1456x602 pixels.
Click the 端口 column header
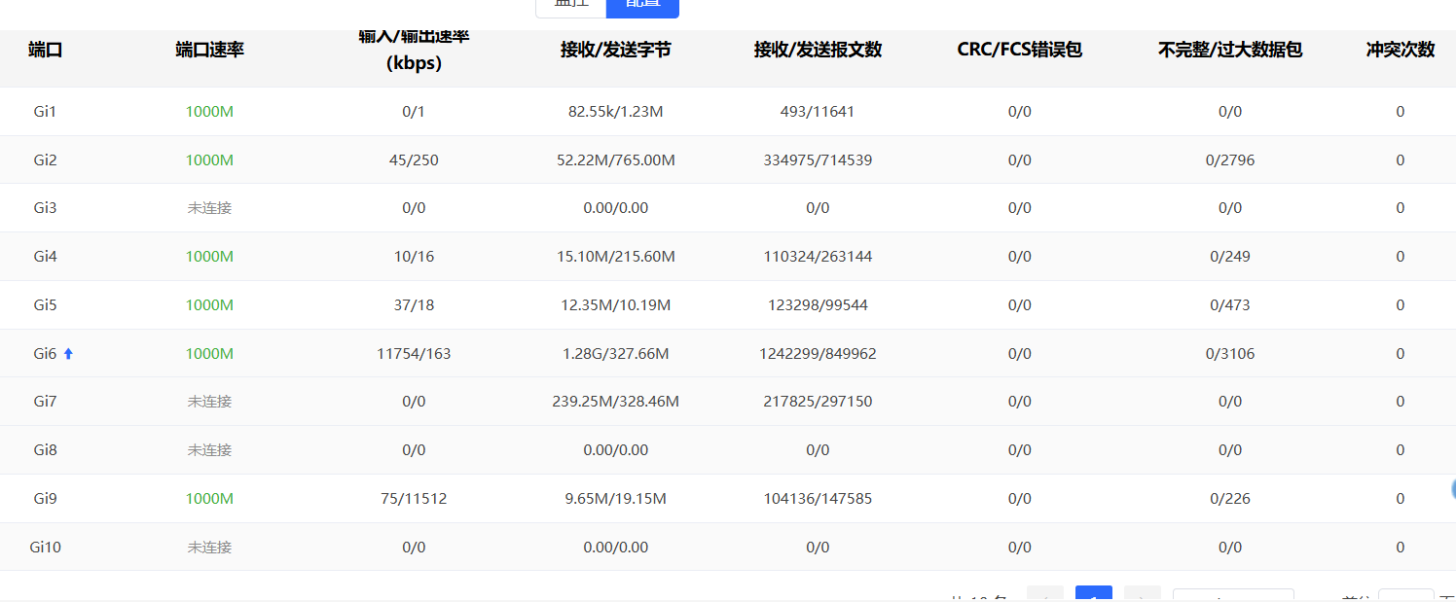pos(46,51)
